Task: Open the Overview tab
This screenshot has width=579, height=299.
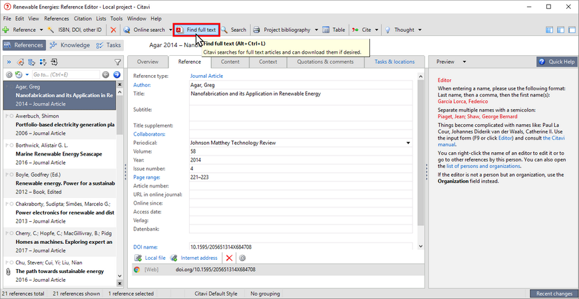Action: point(148,62)
